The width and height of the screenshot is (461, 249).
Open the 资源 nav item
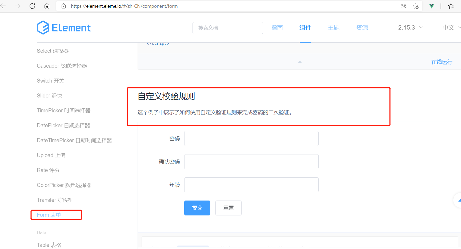[x=362, y=28]
